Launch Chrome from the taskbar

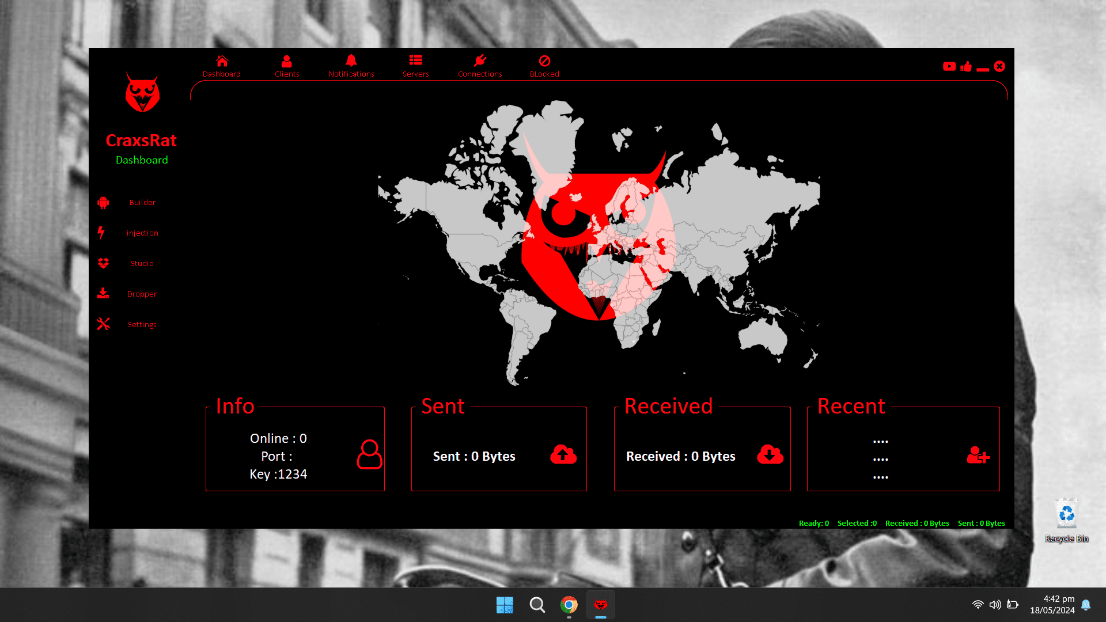569,604
